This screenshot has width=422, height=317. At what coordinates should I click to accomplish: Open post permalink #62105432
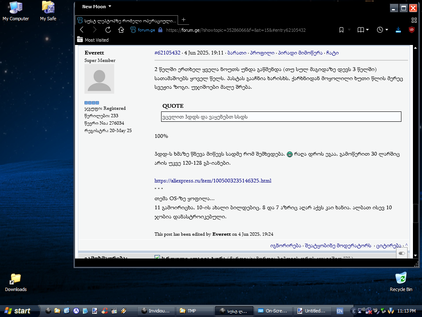[x=167, y=53]
